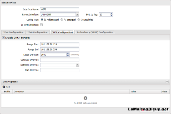Check the Is WAN Interface box

click(41, 25)
